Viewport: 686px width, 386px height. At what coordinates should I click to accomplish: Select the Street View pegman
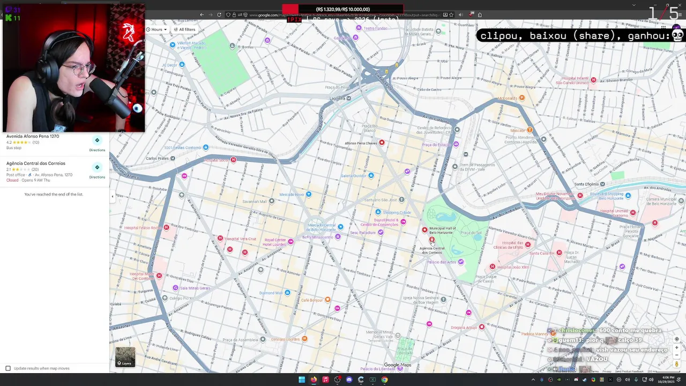(x=677, y=364)
